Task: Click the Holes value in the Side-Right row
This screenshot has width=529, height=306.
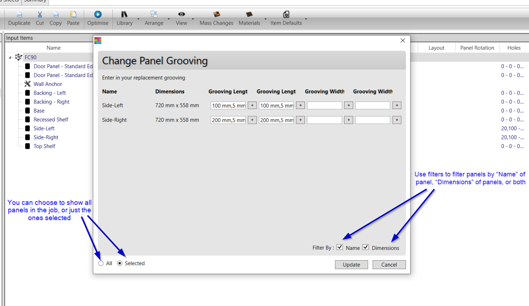Action: click(513, 137)
